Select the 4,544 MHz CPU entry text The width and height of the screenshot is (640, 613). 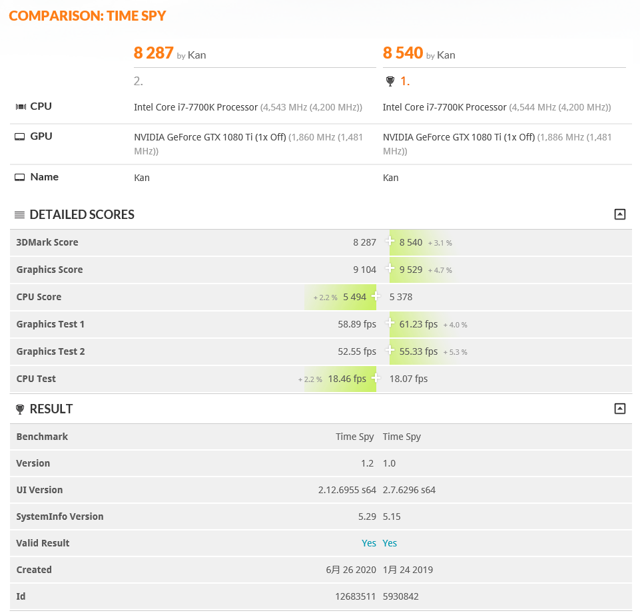click(497, 107)
